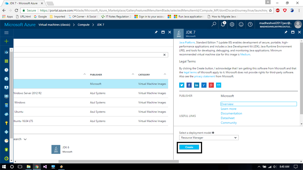Open the Medium size link
This screenshot has width=303, height=170.
245,54
